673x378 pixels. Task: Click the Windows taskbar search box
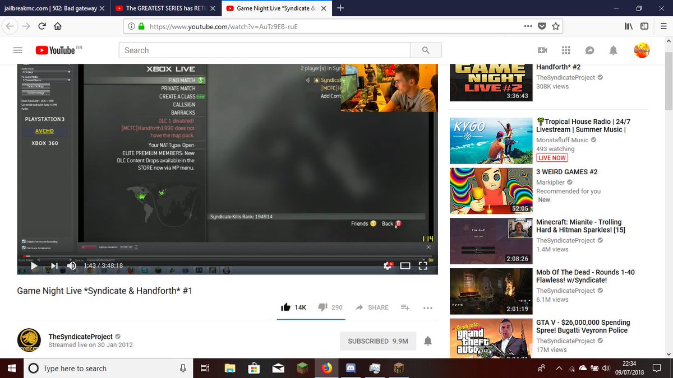(107, 368)
